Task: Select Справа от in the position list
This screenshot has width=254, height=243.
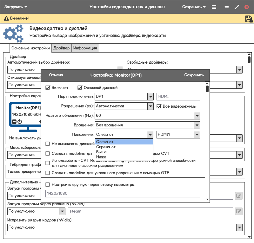Action: coord(106,147)
